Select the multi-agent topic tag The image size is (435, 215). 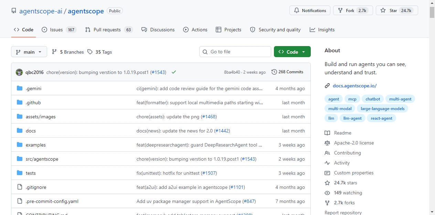pos(400,99)
